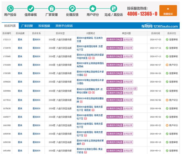Click the 蔚来 brand link in row 1722113
This screenshot has height=154, width=182.
20,39
